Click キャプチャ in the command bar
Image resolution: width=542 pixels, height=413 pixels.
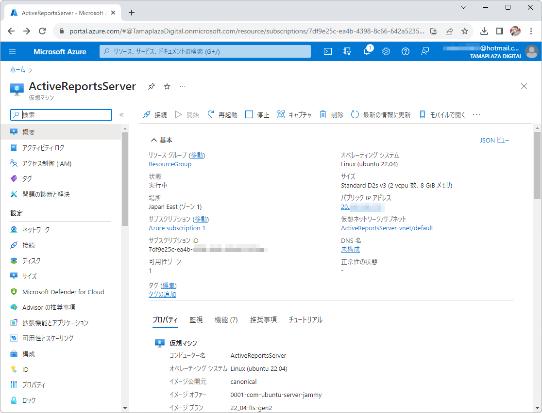(294, 114)
